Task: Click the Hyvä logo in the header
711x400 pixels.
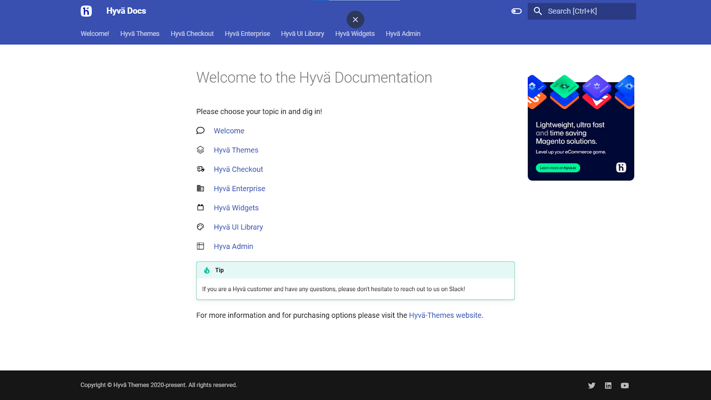Action: point(86,11)
